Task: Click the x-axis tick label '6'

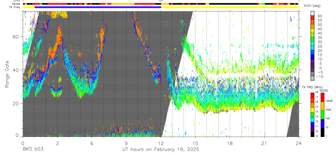Action: tap(92, 143)
